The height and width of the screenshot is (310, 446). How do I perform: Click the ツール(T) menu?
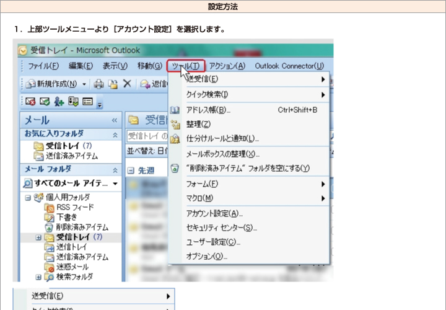(186, 66)
